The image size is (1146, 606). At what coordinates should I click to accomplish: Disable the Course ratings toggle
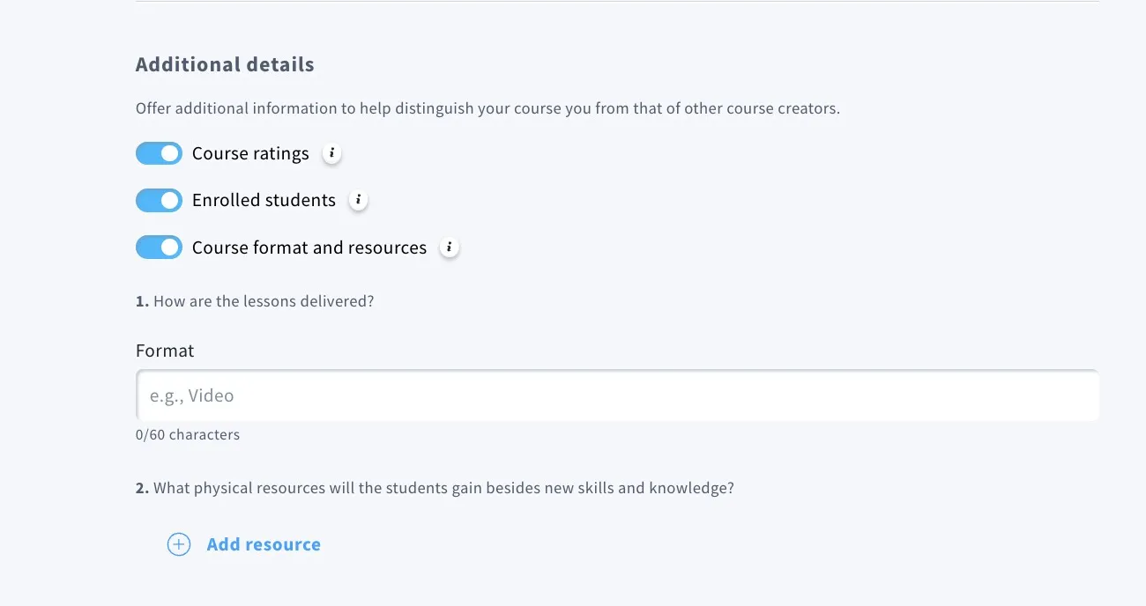pos(159,153)
